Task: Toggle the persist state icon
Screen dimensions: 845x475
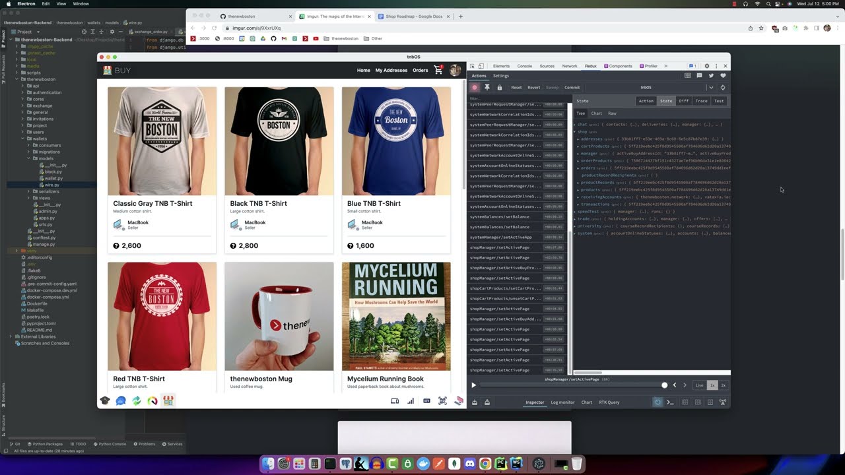Action: click(658, 402)
